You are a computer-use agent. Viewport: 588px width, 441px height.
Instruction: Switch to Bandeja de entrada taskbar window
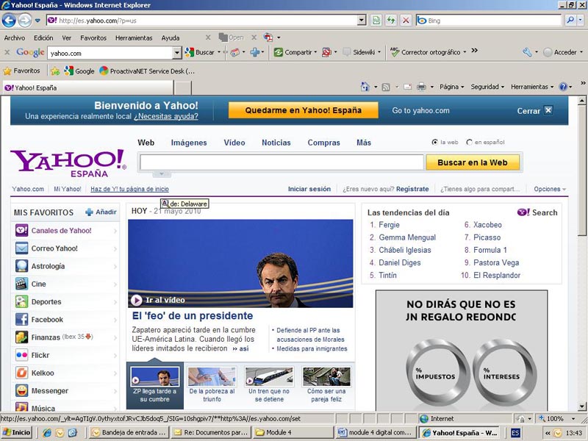(x=129, y=432)
